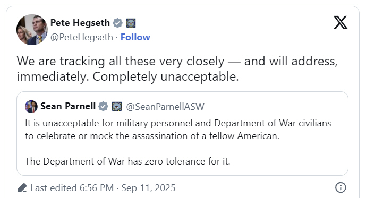The image size is (366, 198).
Task: Open the X logo link
Action: pos(341,22)
